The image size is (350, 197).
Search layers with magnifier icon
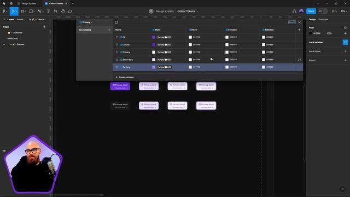4,20
